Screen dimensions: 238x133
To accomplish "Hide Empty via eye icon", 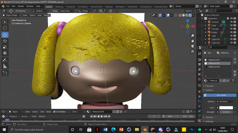I will pos(231,32).
